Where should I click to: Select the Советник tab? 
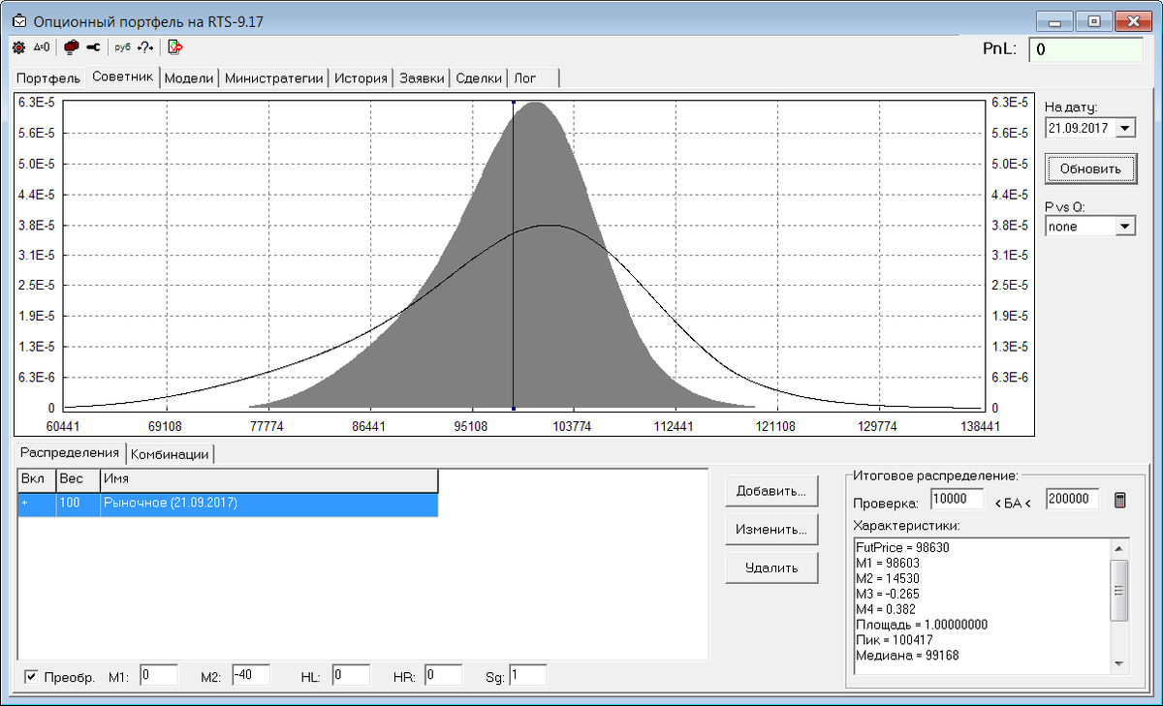click(x=122, y=77)
